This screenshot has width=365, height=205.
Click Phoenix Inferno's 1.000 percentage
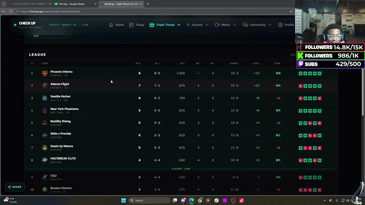[x=181, y=73]
